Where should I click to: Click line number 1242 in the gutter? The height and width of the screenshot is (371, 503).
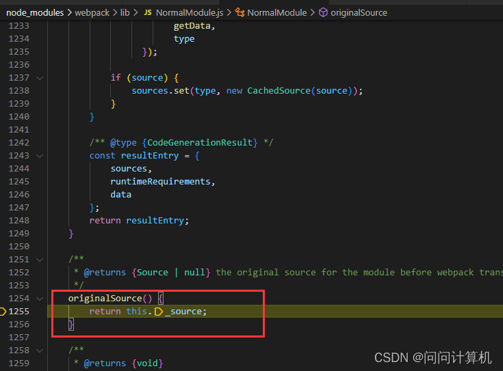18,143
